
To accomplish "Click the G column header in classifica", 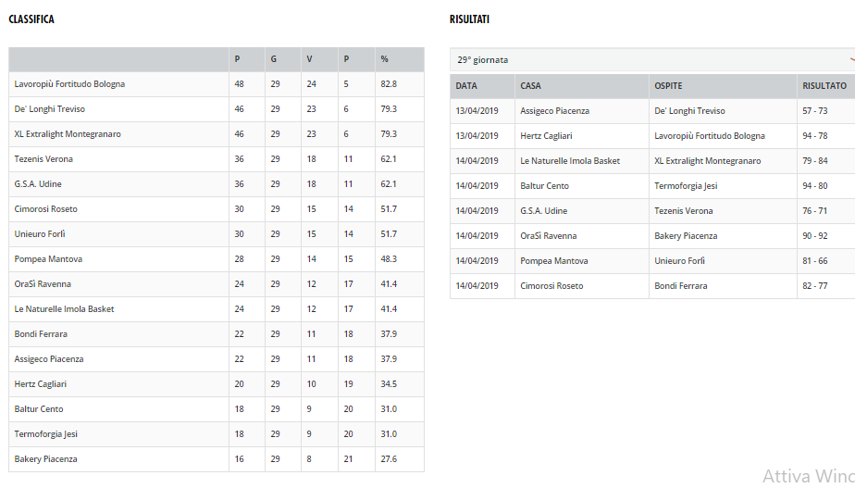I will (x=274, y=59).
